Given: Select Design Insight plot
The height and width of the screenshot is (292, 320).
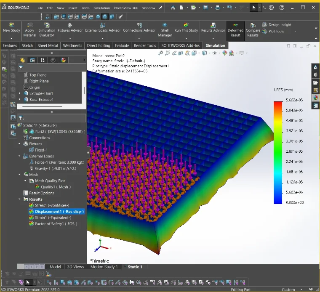Looking at the screenshot, I should coord(277,25).
